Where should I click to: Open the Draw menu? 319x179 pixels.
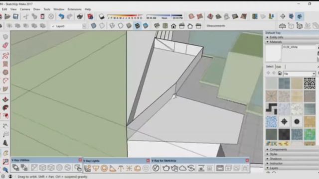pos(36,9)
